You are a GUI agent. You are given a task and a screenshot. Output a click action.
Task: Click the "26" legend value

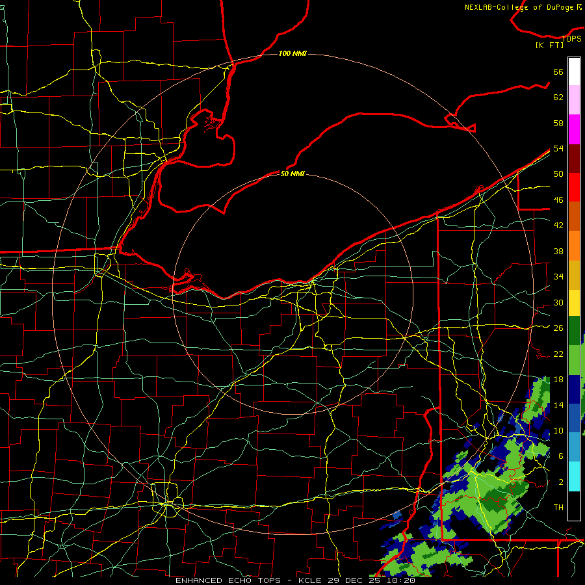(558, 328)
